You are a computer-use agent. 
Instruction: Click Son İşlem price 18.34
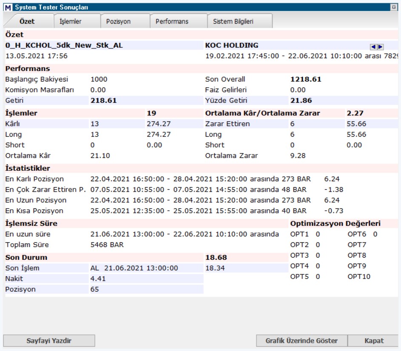215,268
